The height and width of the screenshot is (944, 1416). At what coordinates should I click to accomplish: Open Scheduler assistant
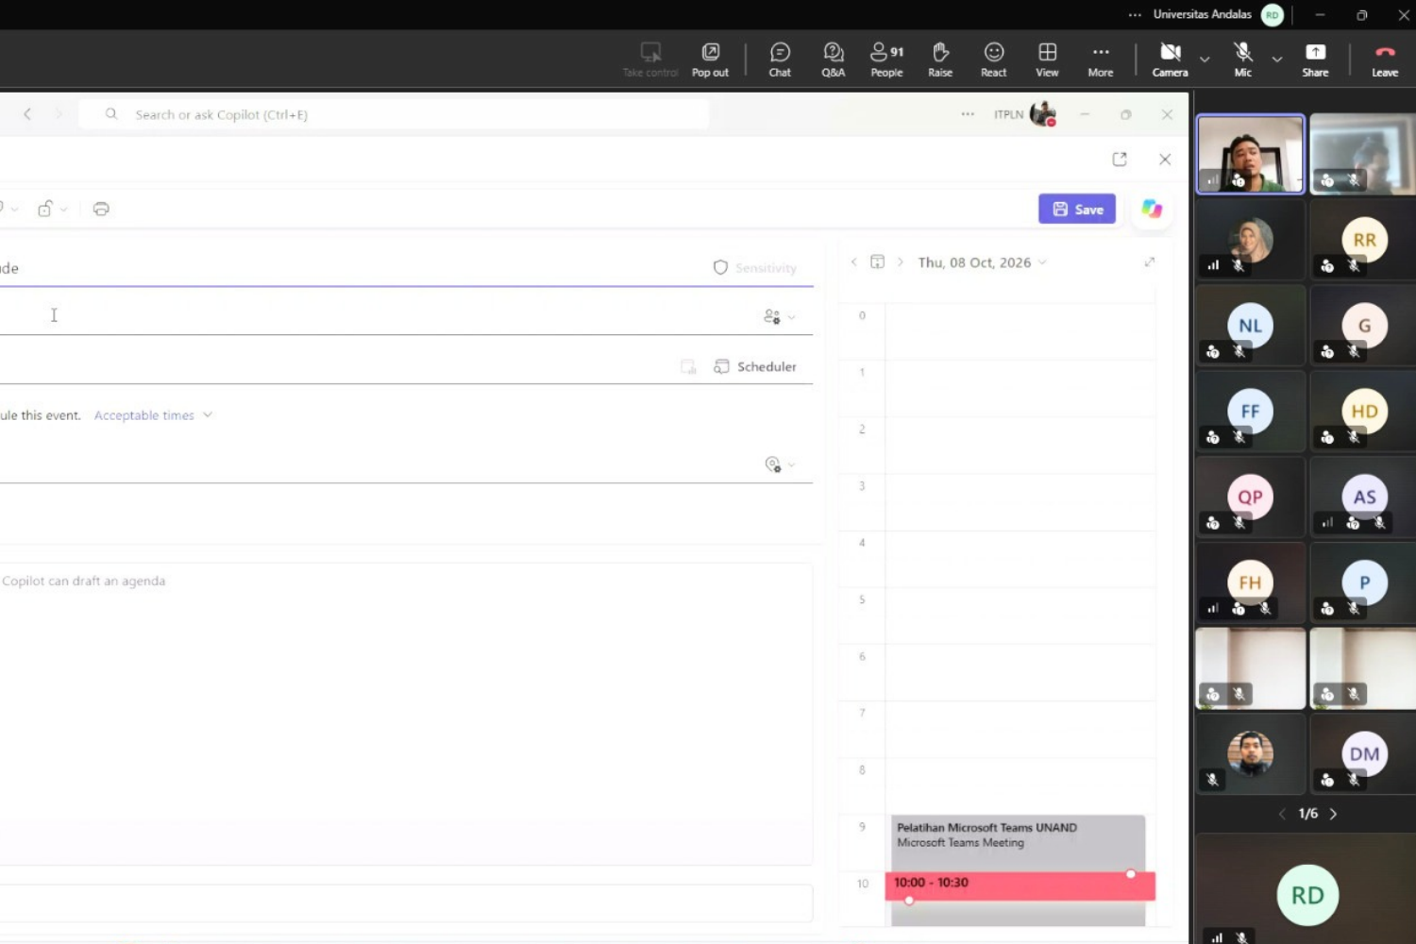[x=755, y=366]
